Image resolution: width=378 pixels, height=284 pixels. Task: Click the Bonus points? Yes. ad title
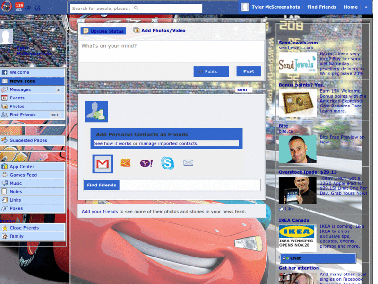pos(301,85)
